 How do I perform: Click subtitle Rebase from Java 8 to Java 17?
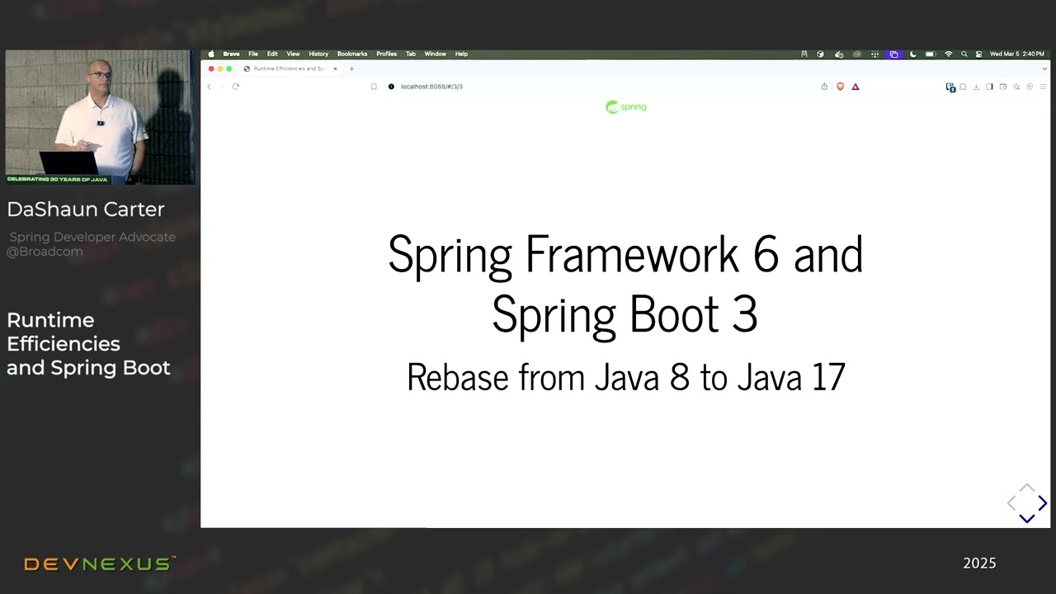click(x=626, y=377)
